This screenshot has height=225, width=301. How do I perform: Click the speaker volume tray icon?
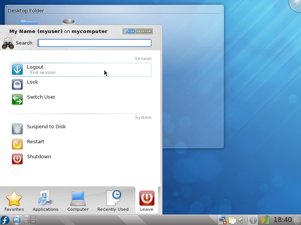coord(241,220)
